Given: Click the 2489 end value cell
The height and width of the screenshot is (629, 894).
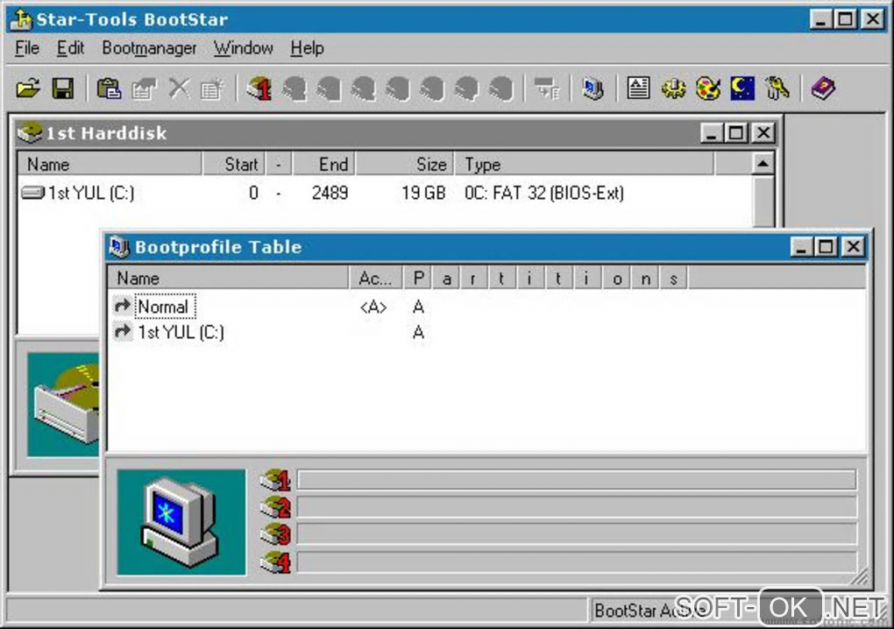Looking at the screenshot, I should 330,193.
